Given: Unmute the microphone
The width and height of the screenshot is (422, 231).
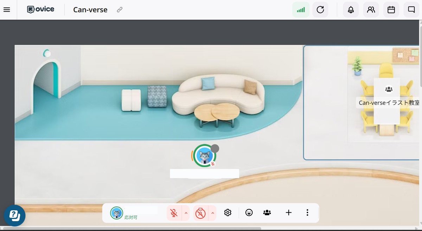Looking at the screenshot, I should 174,213.
